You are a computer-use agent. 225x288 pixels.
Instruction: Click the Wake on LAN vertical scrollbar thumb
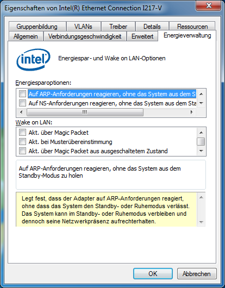[x=201, y=142]
